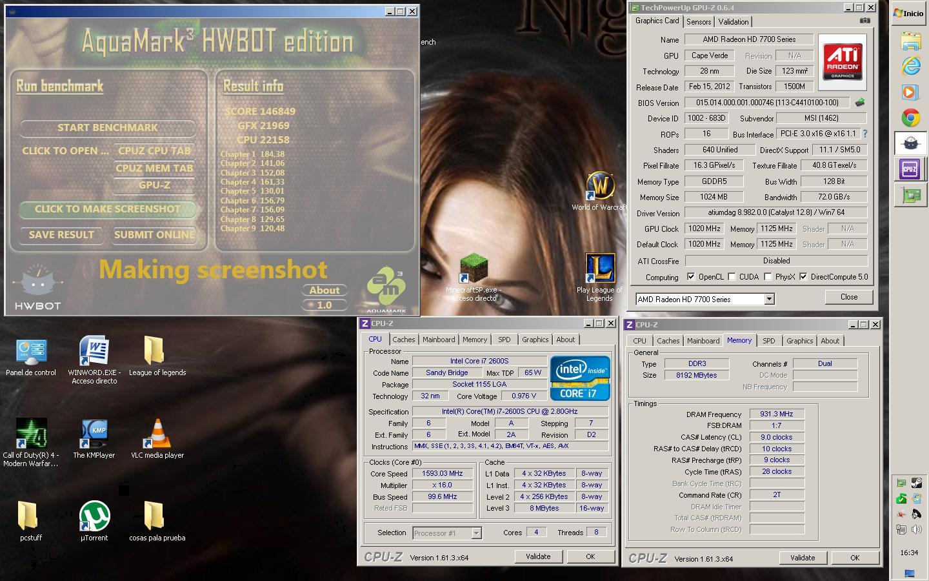929x581 pixels.
Task: Click the CPUZ MEM TAB button
Action: pyautogui.click(x=154, y=168)
